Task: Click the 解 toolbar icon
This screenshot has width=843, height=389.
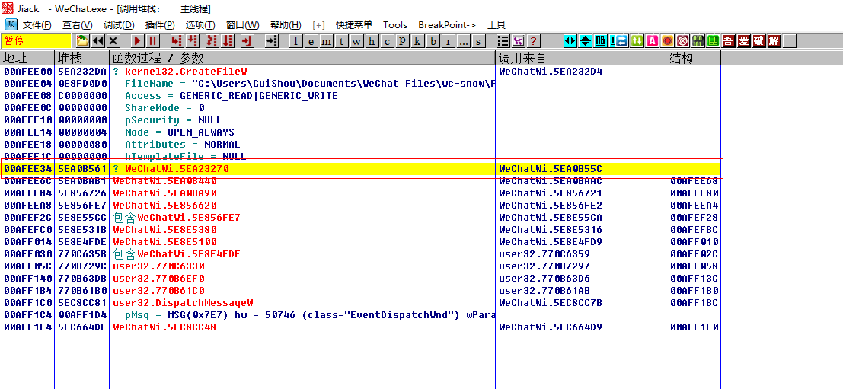Action: pyautogui.click(x=774, y=41)
